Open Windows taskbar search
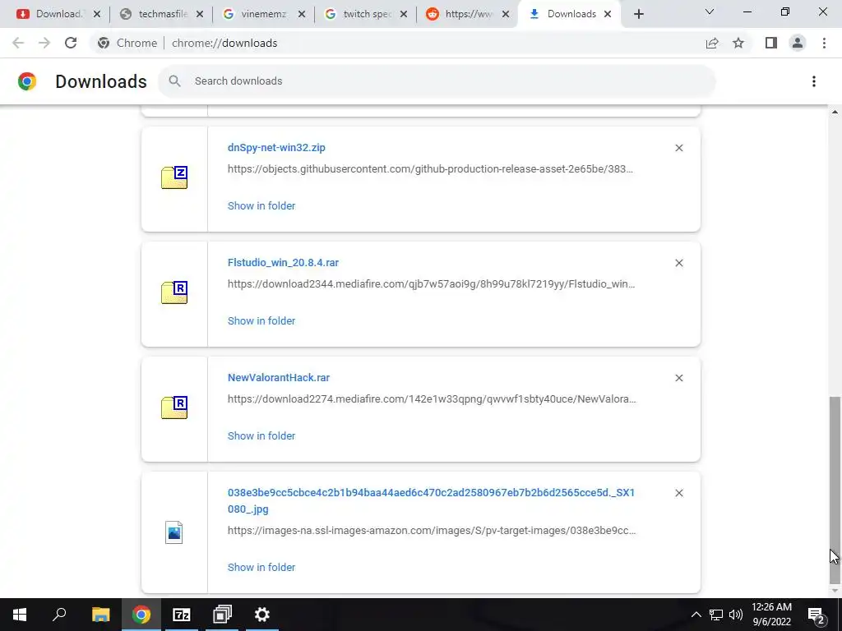Screen dimensions: 842x631 pos(59,615)
